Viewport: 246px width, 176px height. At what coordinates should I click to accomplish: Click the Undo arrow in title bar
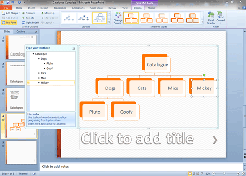pos(13,2)
